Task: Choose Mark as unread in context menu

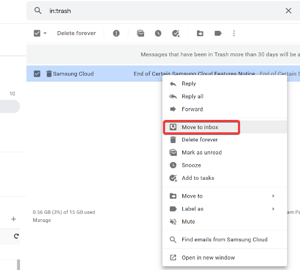Action: coord(224,152)
